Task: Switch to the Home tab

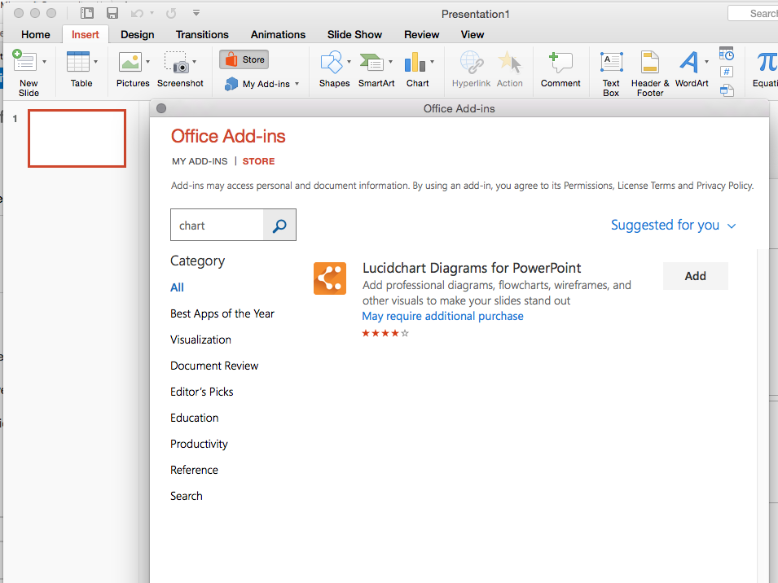Action: 36,35
